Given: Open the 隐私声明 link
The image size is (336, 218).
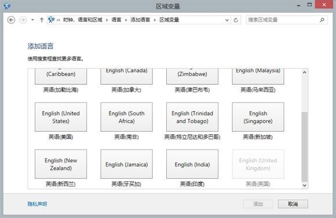Looking at the screenshot, I should [37, 204].
